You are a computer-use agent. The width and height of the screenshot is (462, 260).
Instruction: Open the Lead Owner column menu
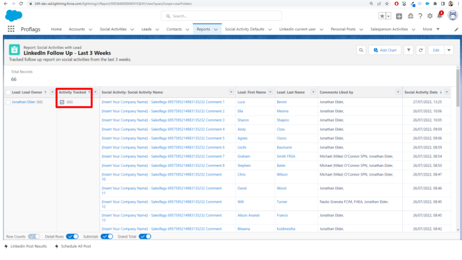(x=52, y=92)
